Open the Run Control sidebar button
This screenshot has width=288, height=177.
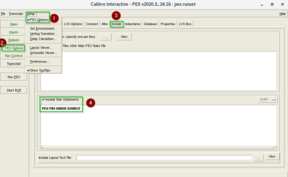[x=14, y=56]
